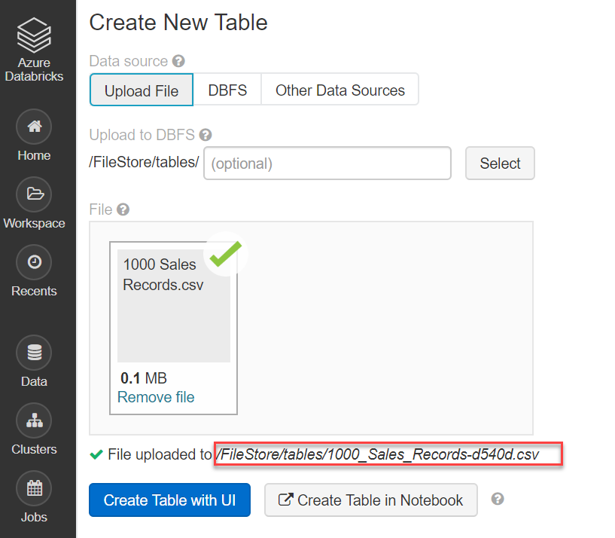Viewport: 615px width, 538px height.
Task: Click the 1000 Sales Records.csv file thumbnail
Action: pos(174,305)
